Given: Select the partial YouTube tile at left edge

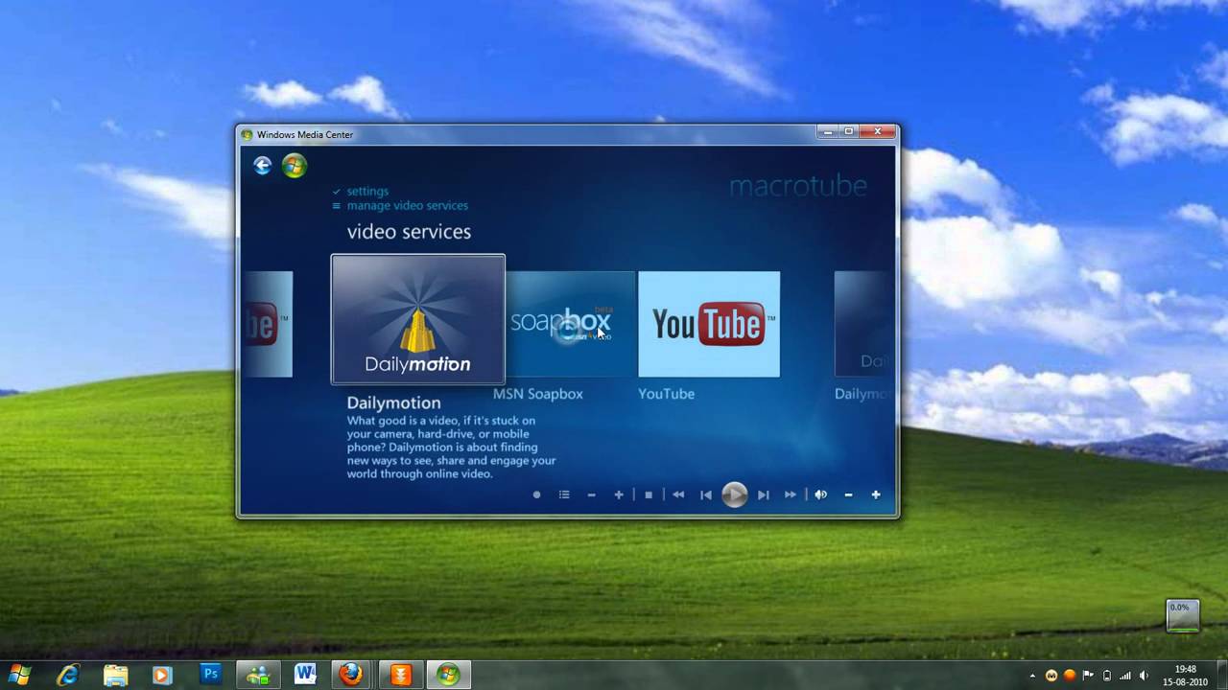Looking at the screenshot, I should tap(268, 324).
